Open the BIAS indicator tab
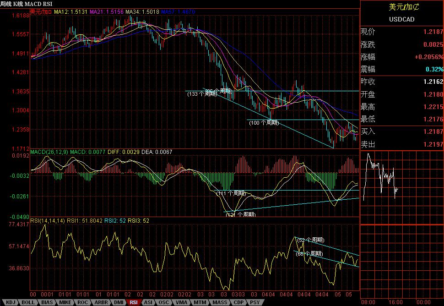 (47, 302)
